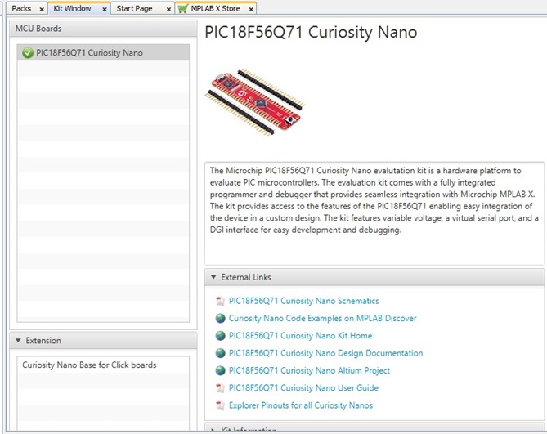
Task: Close the MPLAB X Store tab
Action: coord(251,10)
